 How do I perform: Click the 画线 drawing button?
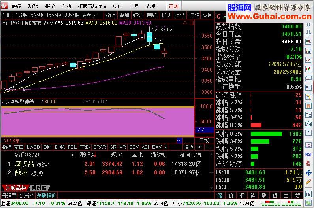152,15
